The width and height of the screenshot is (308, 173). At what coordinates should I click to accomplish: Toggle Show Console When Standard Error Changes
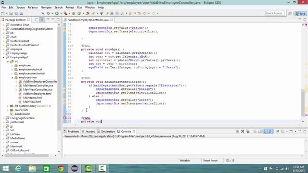tap(270, 131)
